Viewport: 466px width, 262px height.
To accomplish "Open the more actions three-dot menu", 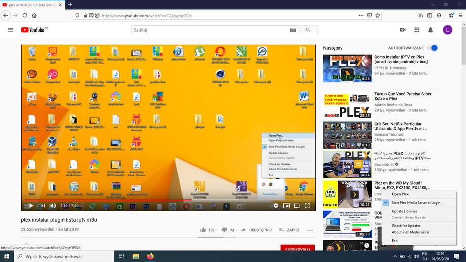I will tap(310, 230).
